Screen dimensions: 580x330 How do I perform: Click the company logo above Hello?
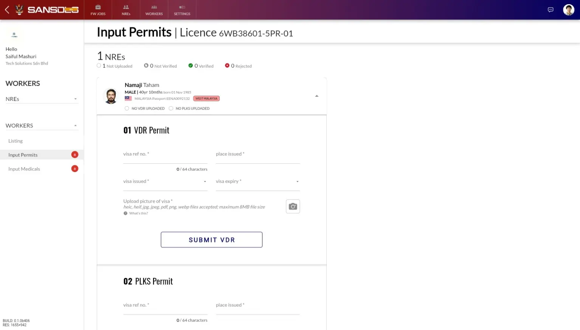pyautogui.click(x=14, y=35)
